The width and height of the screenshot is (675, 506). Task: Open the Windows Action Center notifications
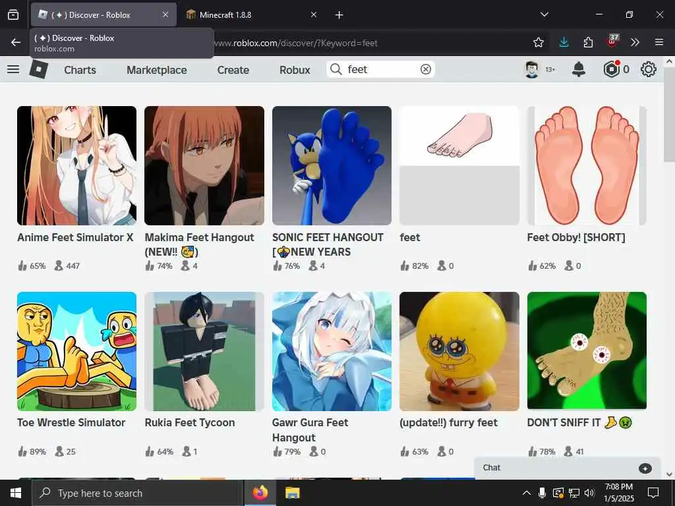click(653, 493)
